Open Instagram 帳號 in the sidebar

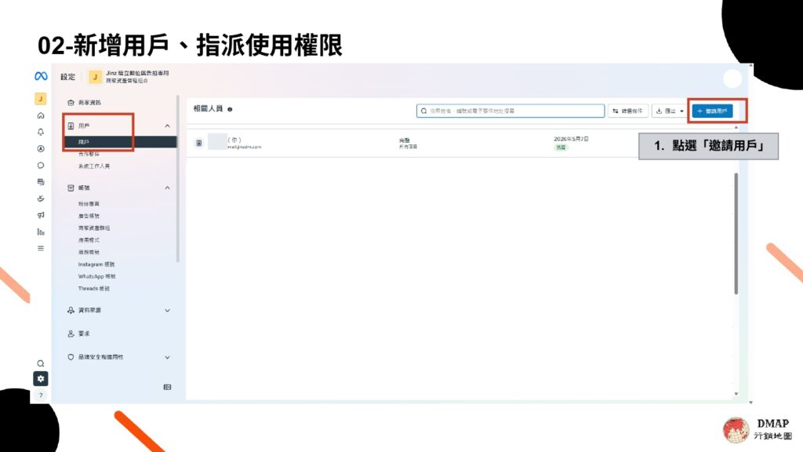click(x=96, y=264)
